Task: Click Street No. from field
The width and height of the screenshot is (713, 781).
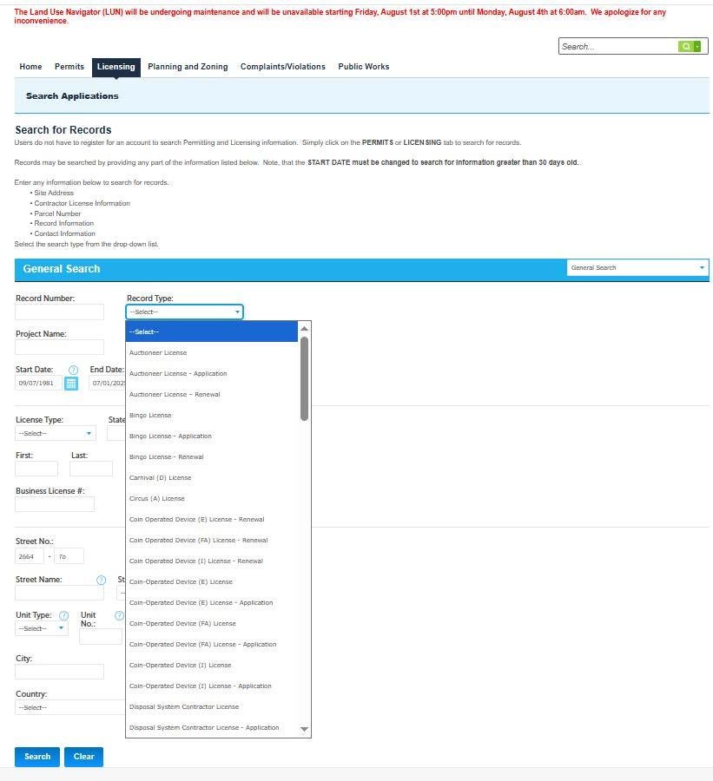Action: click(30, 556)
